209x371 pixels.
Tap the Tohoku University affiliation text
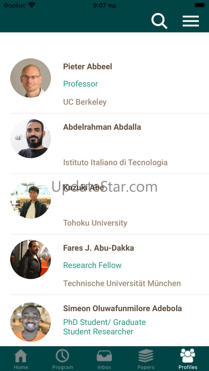tap(95, 223)
